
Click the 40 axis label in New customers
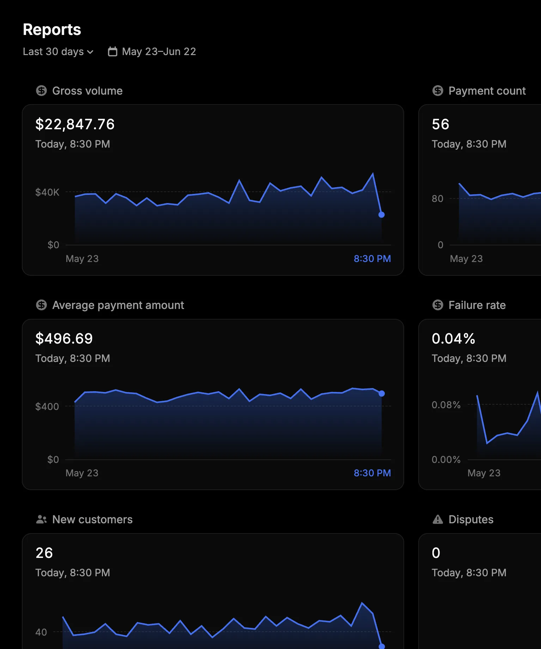pos(41,632)
